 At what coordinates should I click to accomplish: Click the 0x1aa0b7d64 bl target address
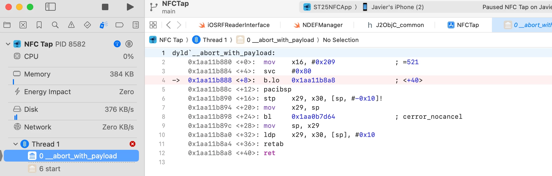pyautogui.click(x=313, y=117)
